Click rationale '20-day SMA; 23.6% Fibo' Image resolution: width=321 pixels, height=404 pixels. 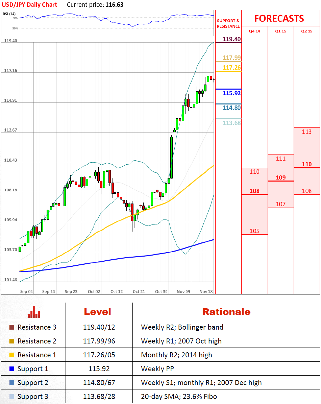[179, 397]
